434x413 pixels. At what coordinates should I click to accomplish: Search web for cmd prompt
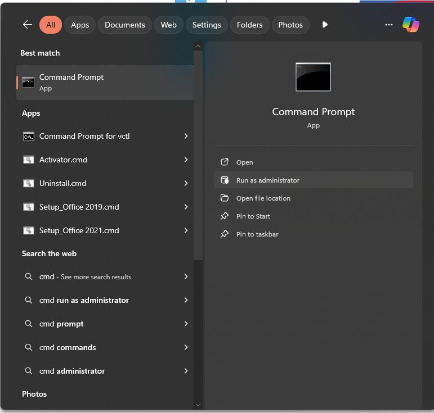point(105,324)
